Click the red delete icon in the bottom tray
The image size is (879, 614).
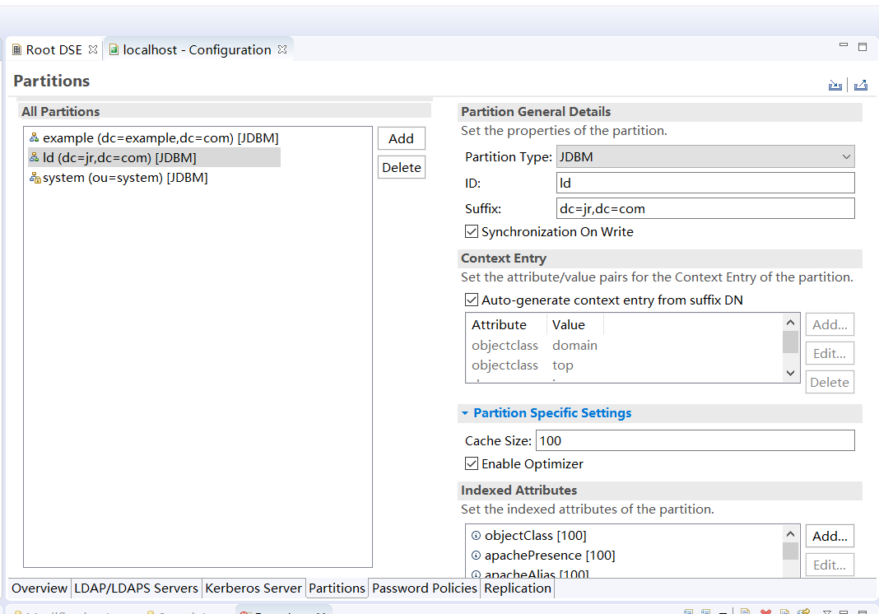coord(766,612)
